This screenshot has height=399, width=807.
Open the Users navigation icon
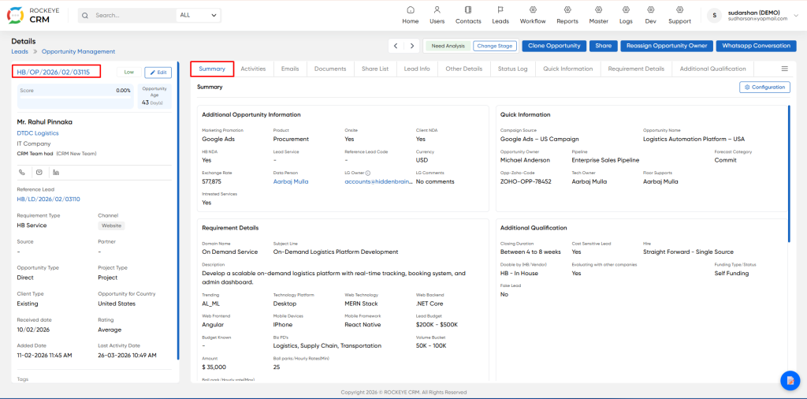pos(437,9)
